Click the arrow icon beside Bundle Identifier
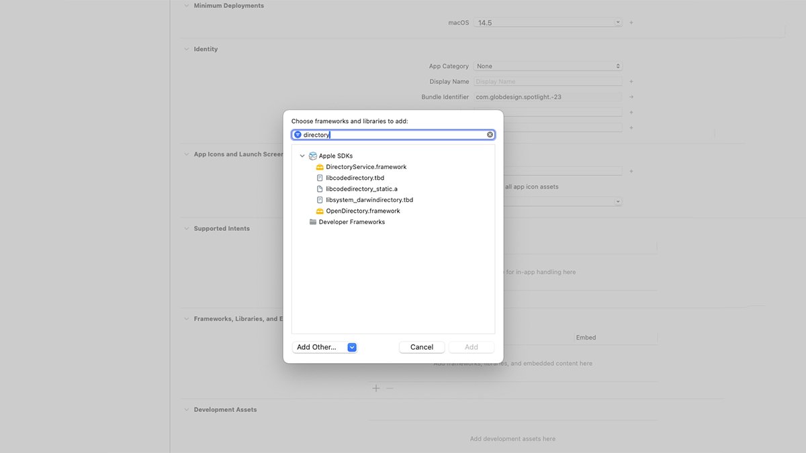The height and width of the screenshot is (453, 806). pos(631,97)
